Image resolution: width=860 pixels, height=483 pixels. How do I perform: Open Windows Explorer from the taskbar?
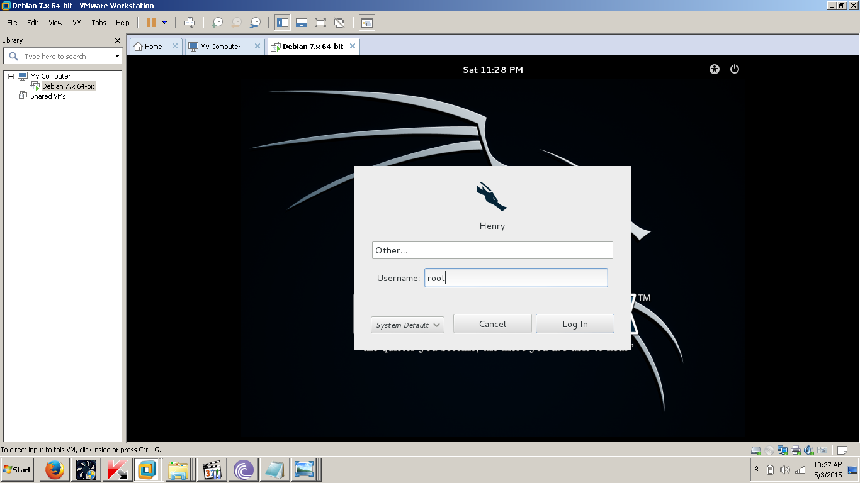(179, 470)
